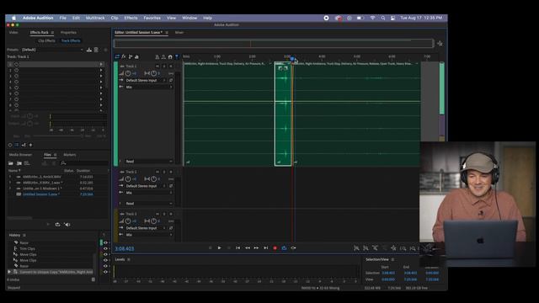Toggle the Inputs/Outputs view button above the tracks
The height and width of the screenshot is (303, 539).
click(x=117, y=56)
